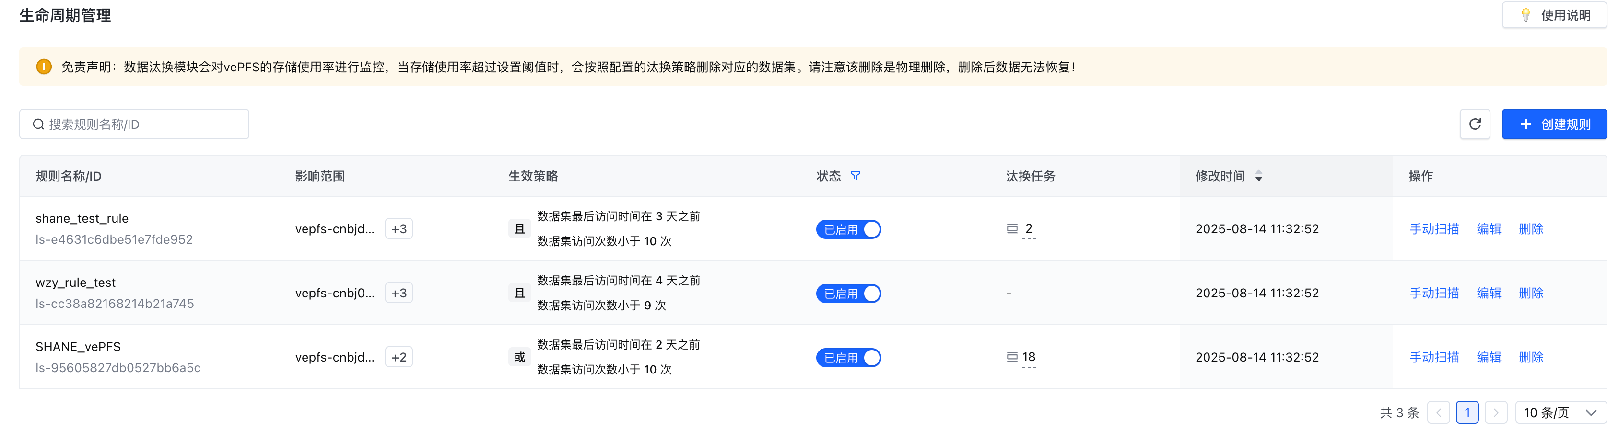
Task: Click the 修改时间 column header
Action: [x=1220, y=176]
